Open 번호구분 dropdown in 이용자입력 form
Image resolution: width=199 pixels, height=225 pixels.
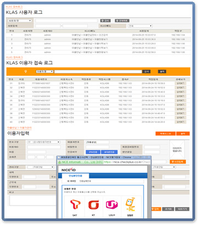coord(44,142)
